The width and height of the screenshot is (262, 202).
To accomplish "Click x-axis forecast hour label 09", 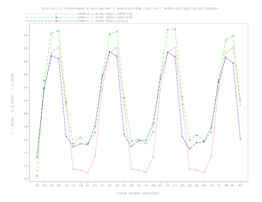I will pyautogui.click(x=59, y=185).
